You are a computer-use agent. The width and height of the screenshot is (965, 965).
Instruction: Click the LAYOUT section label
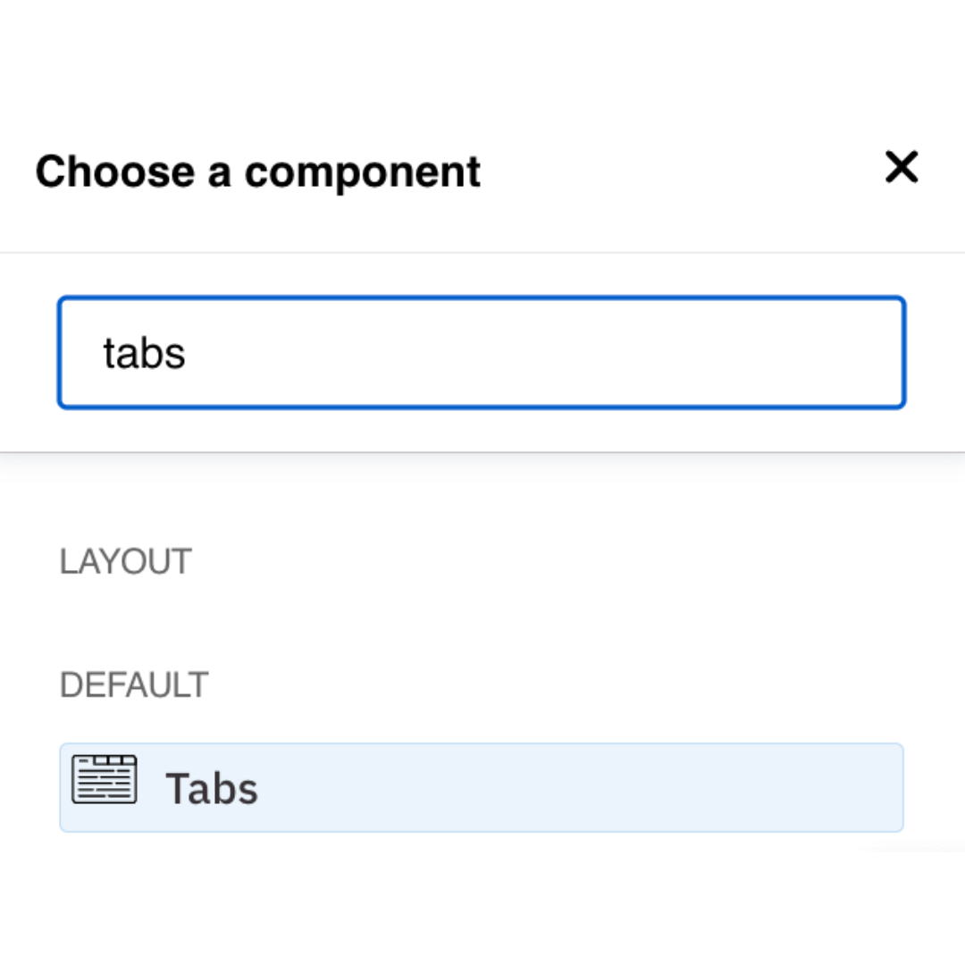tap(125, 562)
